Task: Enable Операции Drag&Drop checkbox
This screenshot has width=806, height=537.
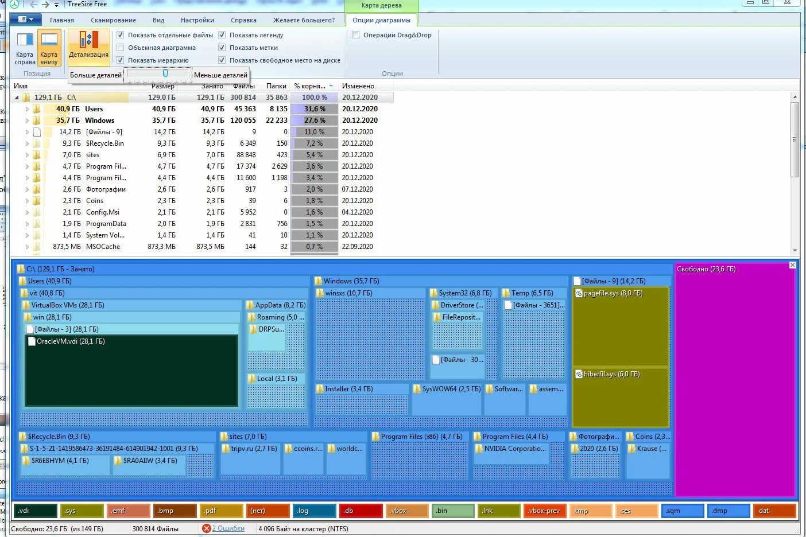Action: (x=355, y=35)
